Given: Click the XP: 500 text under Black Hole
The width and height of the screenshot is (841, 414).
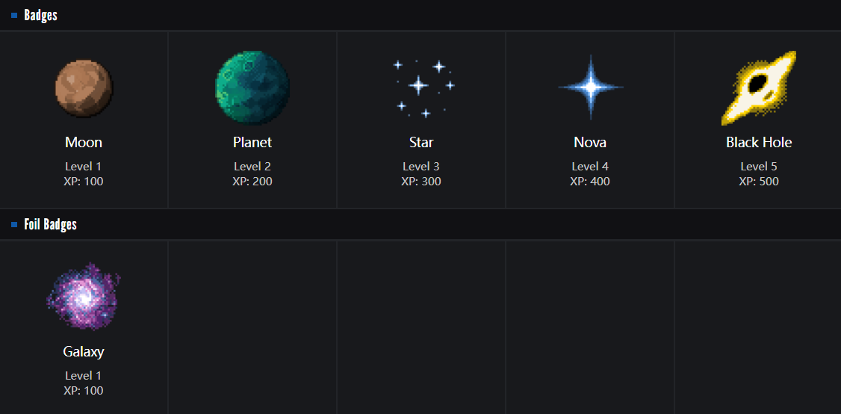Looking at the screenshot, I should point(759,182).
